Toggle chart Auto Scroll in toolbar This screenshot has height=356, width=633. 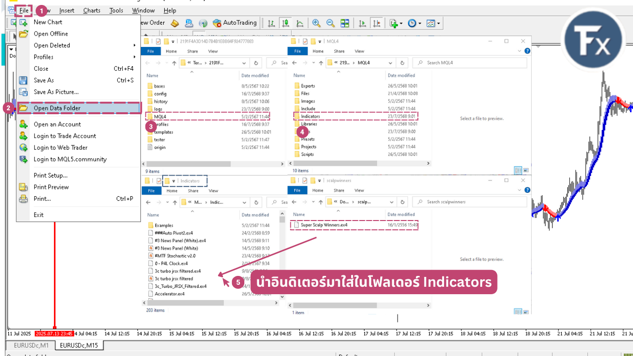(x=362, y=23)
